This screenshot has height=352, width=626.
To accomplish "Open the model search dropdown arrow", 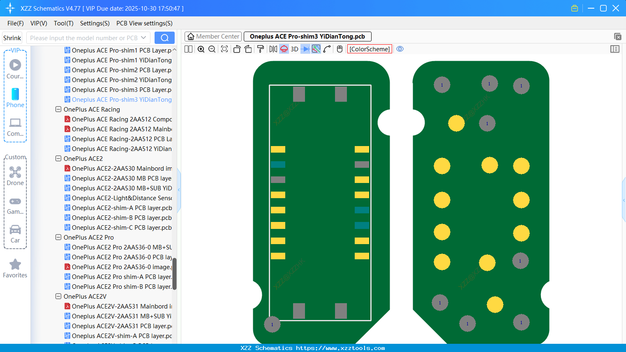I will (143, 38).
